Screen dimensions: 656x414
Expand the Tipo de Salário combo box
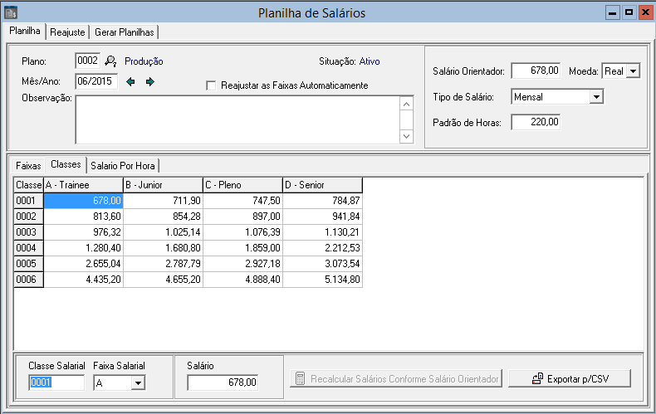coord(595,97)
